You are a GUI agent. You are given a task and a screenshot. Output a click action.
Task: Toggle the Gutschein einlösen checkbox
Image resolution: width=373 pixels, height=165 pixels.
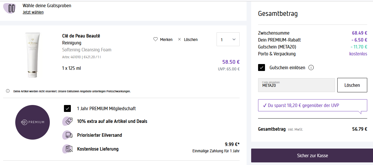[262, 68]
